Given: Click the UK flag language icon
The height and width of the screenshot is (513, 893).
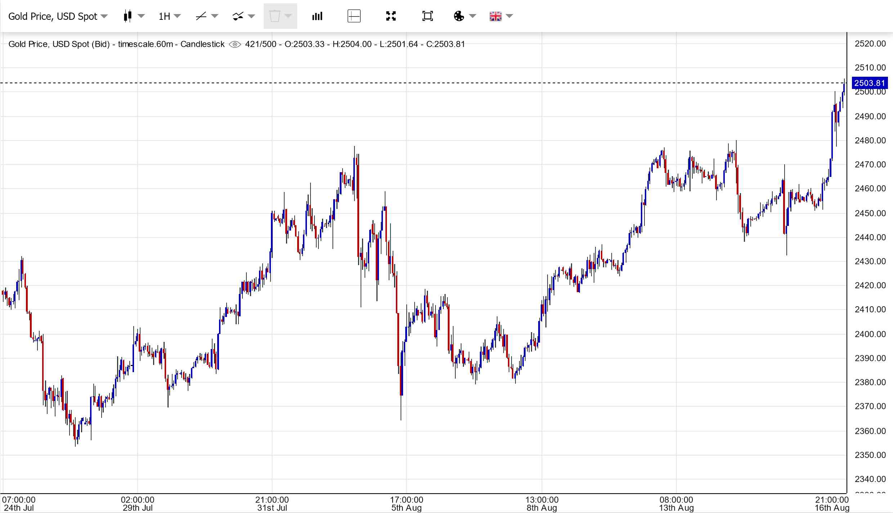Looking at the screenshot, I should [x=495, y=16].
